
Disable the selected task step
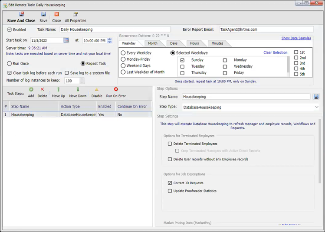[x=97, y=89]
